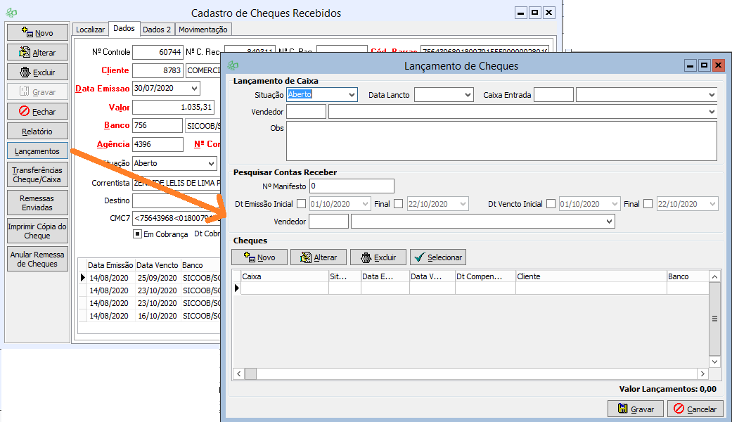Click Excluir in the Cheques section
Screen dimensions: 732x422
(378, 257)
